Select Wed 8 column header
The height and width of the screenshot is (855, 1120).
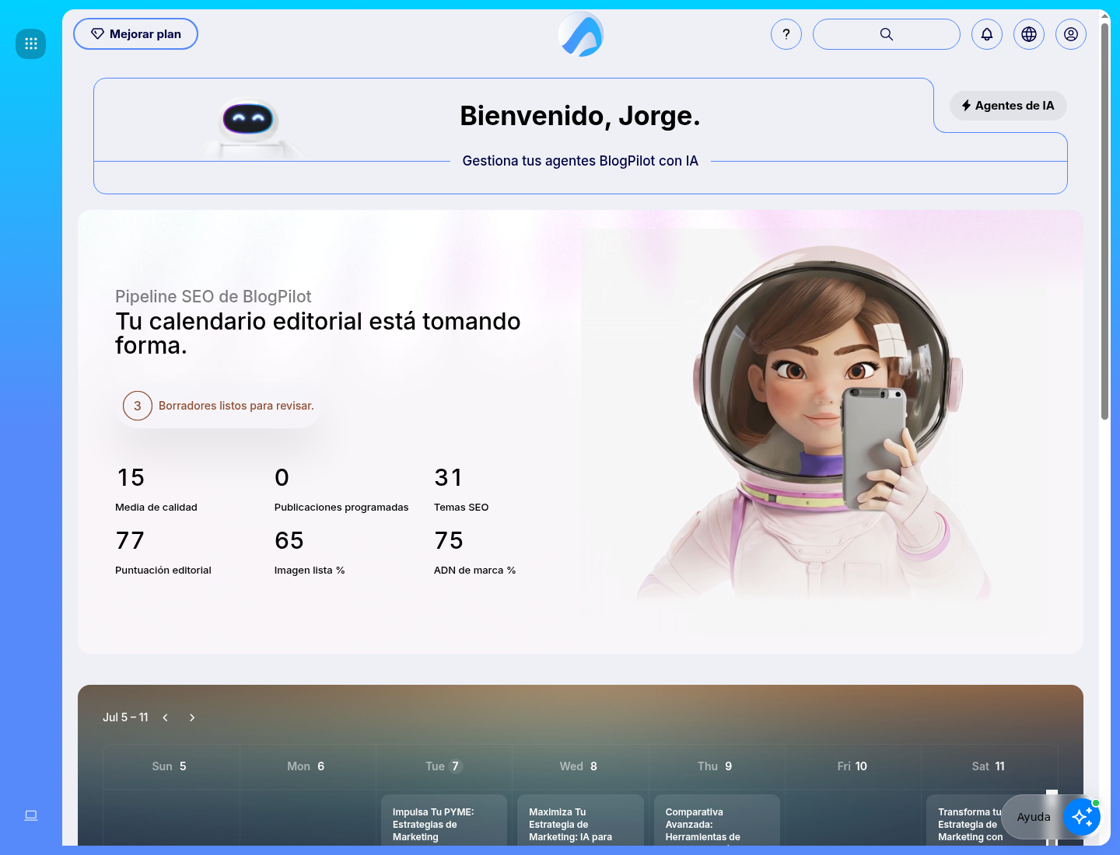579,766
